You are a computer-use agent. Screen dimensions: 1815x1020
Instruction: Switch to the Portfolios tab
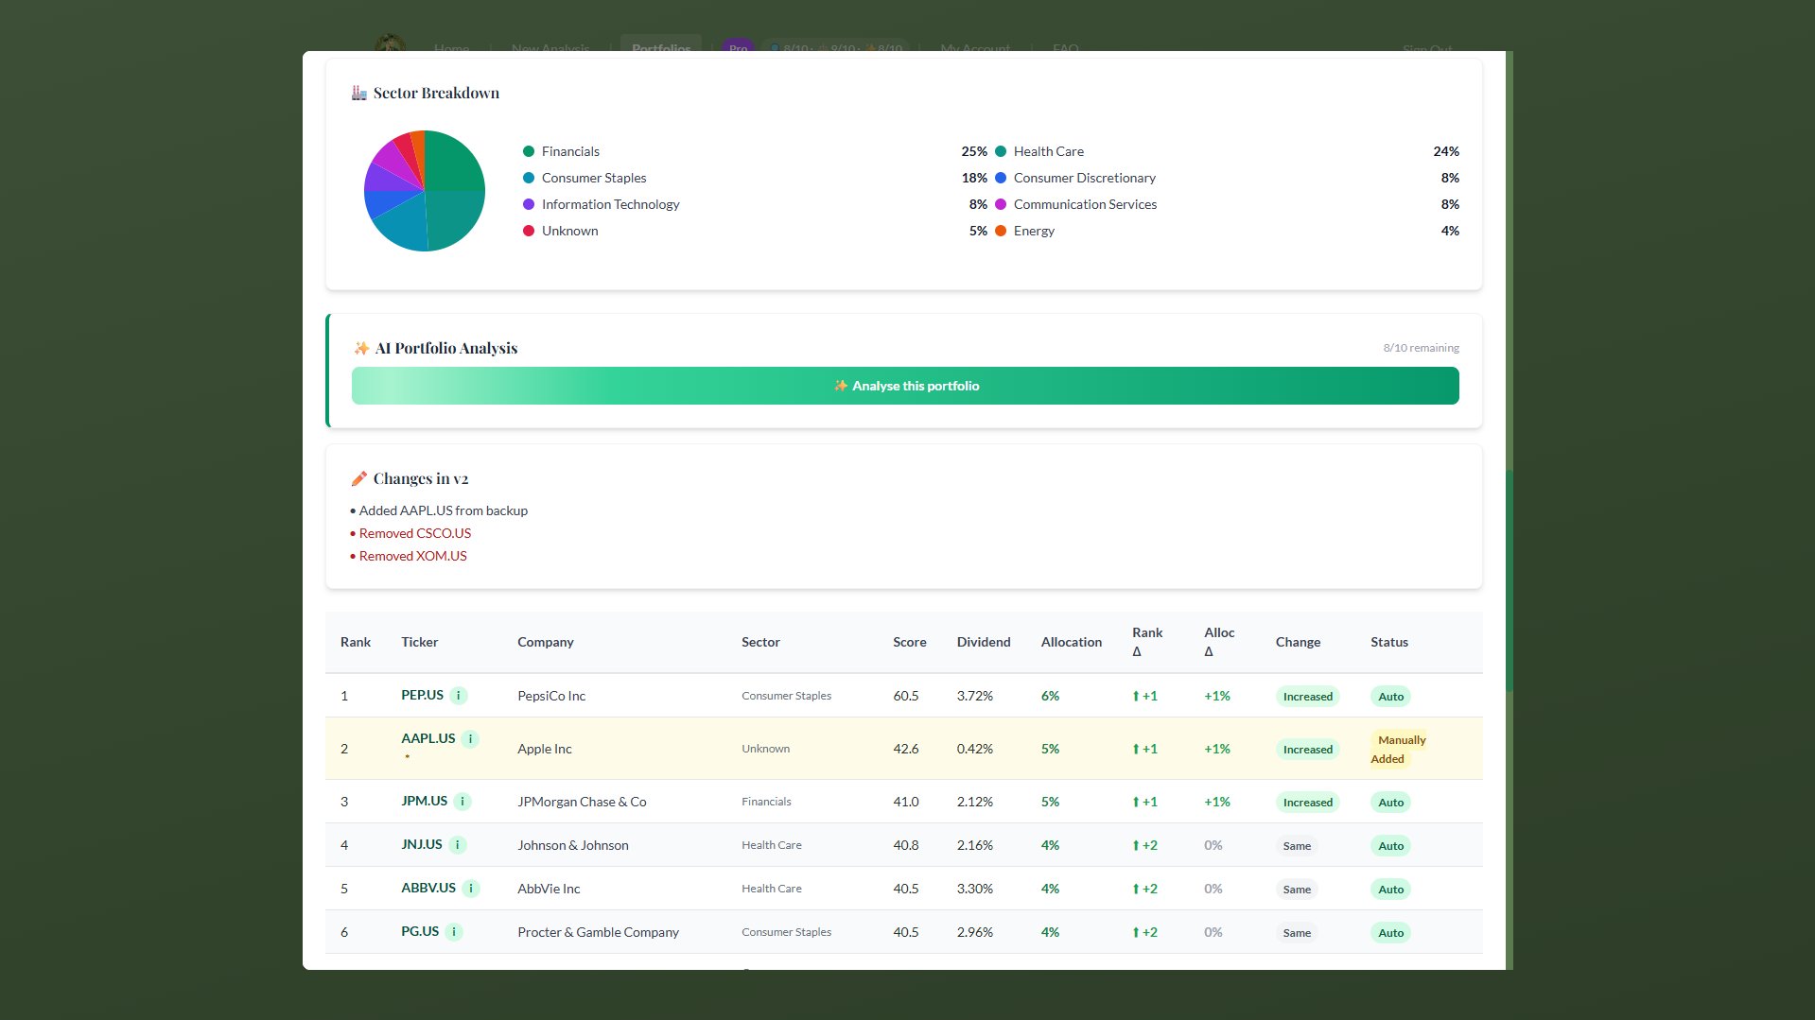[661, 48]
